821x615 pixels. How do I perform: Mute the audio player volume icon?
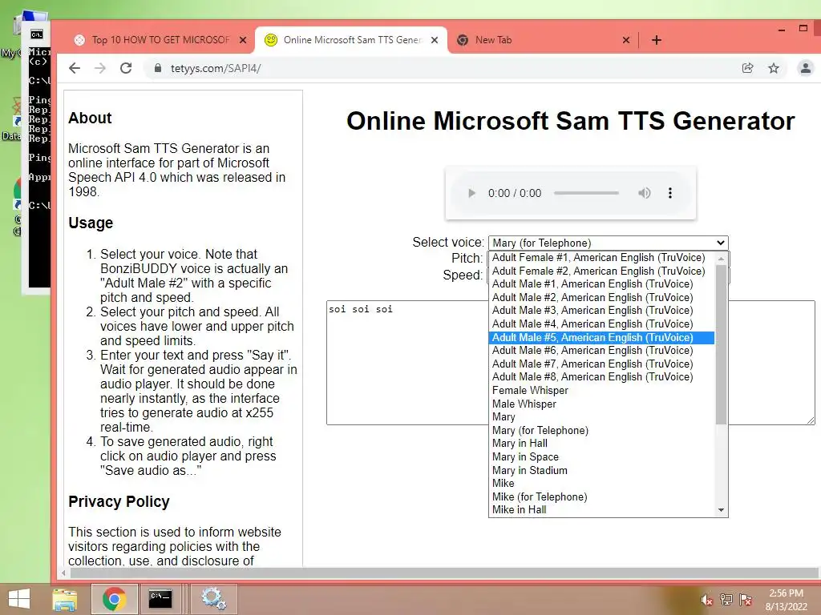644,193
